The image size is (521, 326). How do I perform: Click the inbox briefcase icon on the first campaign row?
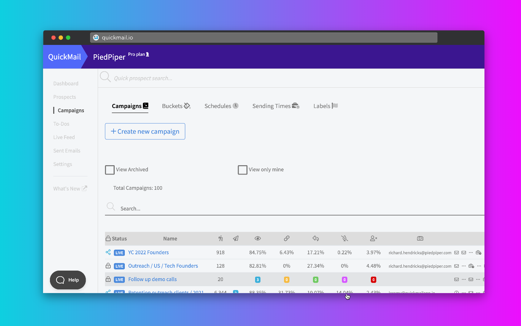478,252
